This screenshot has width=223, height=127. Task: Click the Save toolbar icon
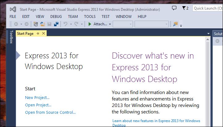(x=49, y=24)
